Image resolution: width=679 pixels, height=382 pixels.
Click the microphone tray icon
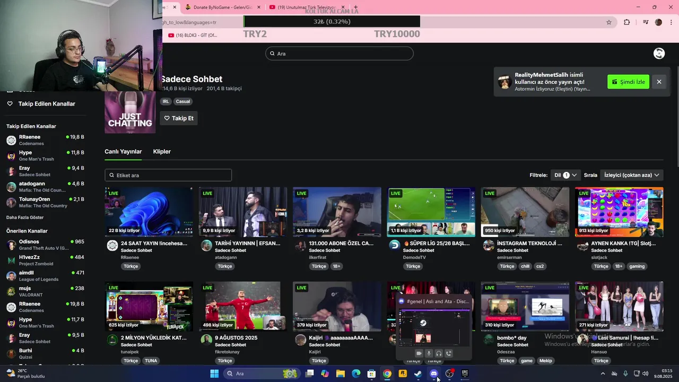click(625, 374)
